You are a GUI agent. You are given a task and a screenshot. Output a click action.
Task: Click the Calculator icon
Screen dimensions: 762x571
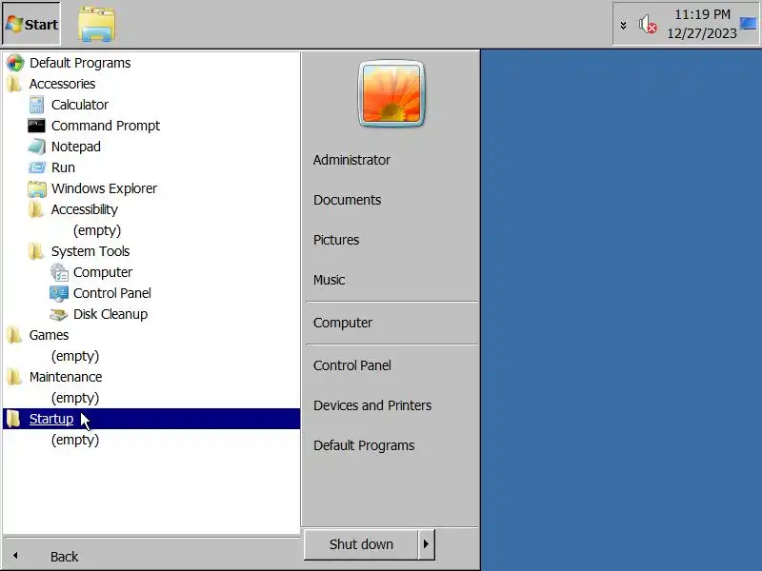point(36,105)
